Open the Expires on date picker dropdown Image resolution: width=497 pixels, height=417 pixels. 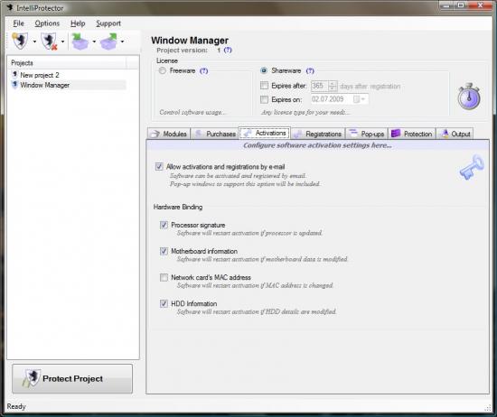(360, 99)
